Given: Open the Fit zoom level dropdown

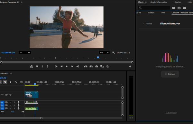Looking at the screenshot, I should click(25, 53).
